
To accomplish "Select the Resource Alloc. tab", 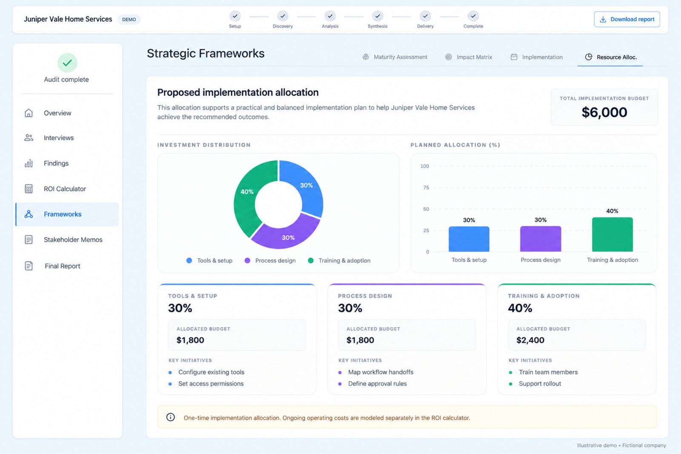I will tap(610, 57).
